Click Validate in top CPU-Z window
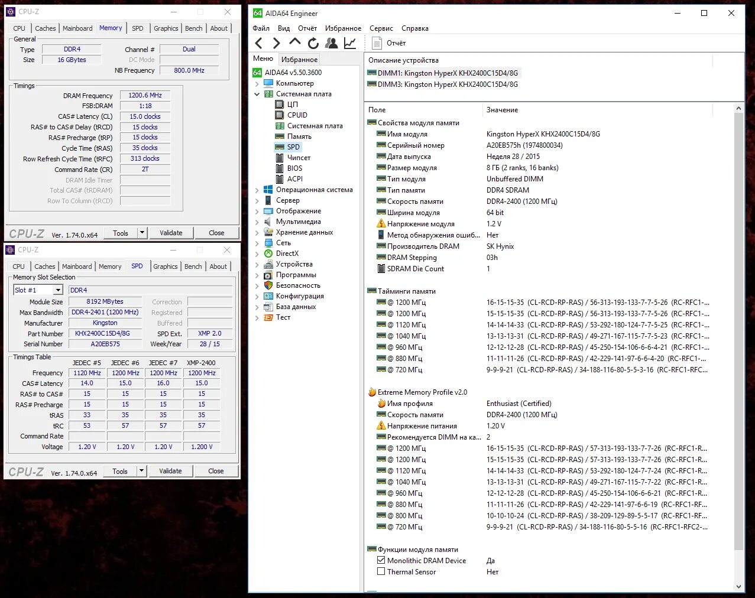 (x=171, y=233)
